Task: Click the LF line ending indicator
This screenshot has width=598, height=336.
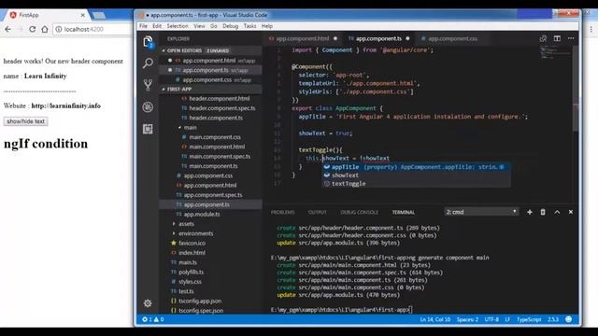Action: pyautogui.click(x=507, y=319)
